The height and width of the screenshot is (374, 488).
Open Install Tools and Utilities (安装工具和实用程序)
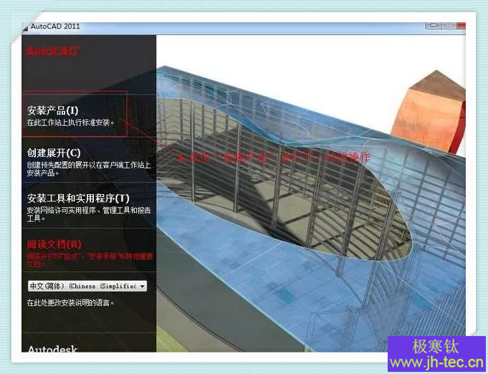[x=78, y=198]
